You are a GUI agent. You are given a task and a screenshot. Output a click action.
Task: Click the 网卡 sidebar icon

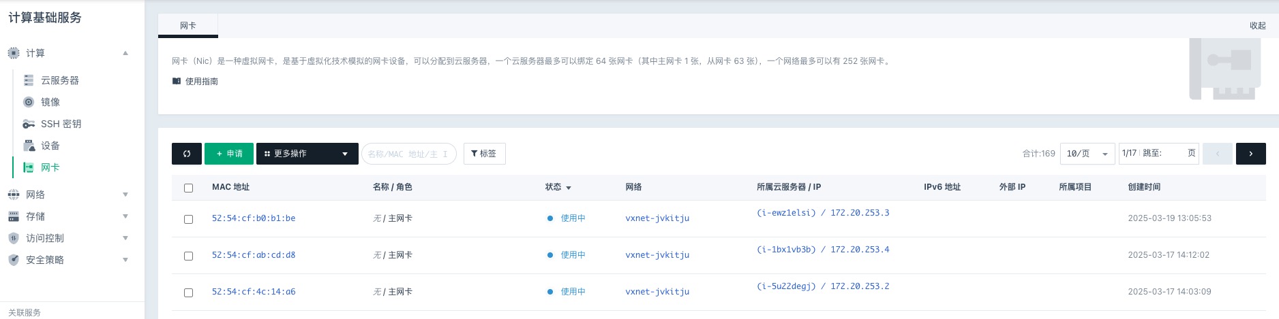(29, 167)
